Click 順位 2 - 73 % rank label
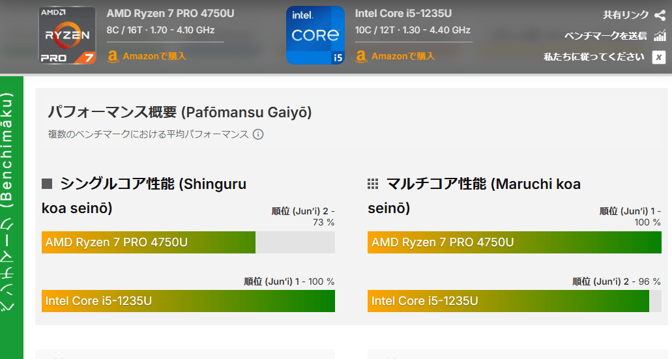 [x=303, y=217]
